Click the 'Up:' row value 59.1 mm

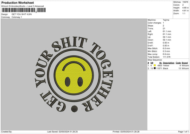(x=167, y=37)
